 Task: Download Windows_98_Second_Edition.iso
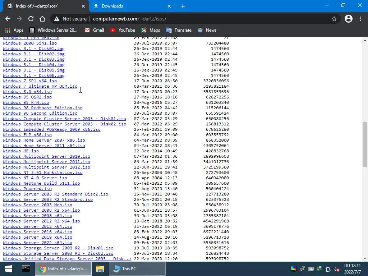click(40, 113)
